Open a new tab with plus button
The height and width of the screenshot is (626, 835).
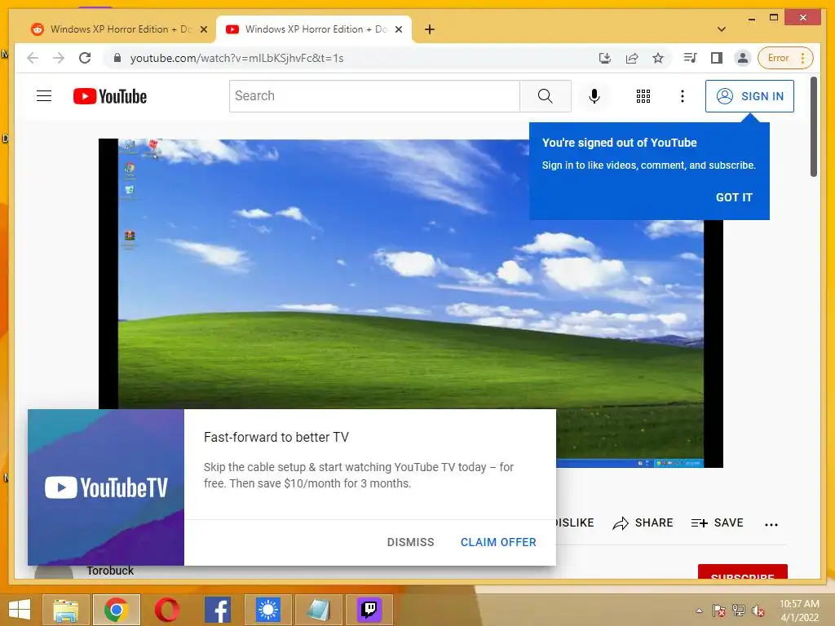click(430, 29)
